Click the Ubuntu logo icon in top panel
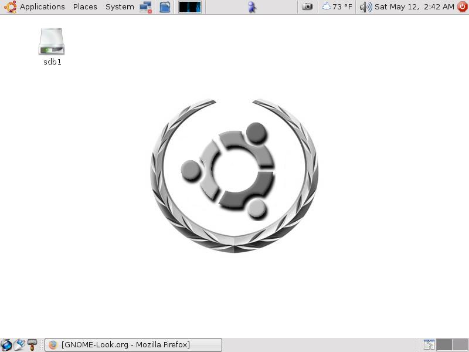Viewport: 469px width, 352px height. point(10,6)
